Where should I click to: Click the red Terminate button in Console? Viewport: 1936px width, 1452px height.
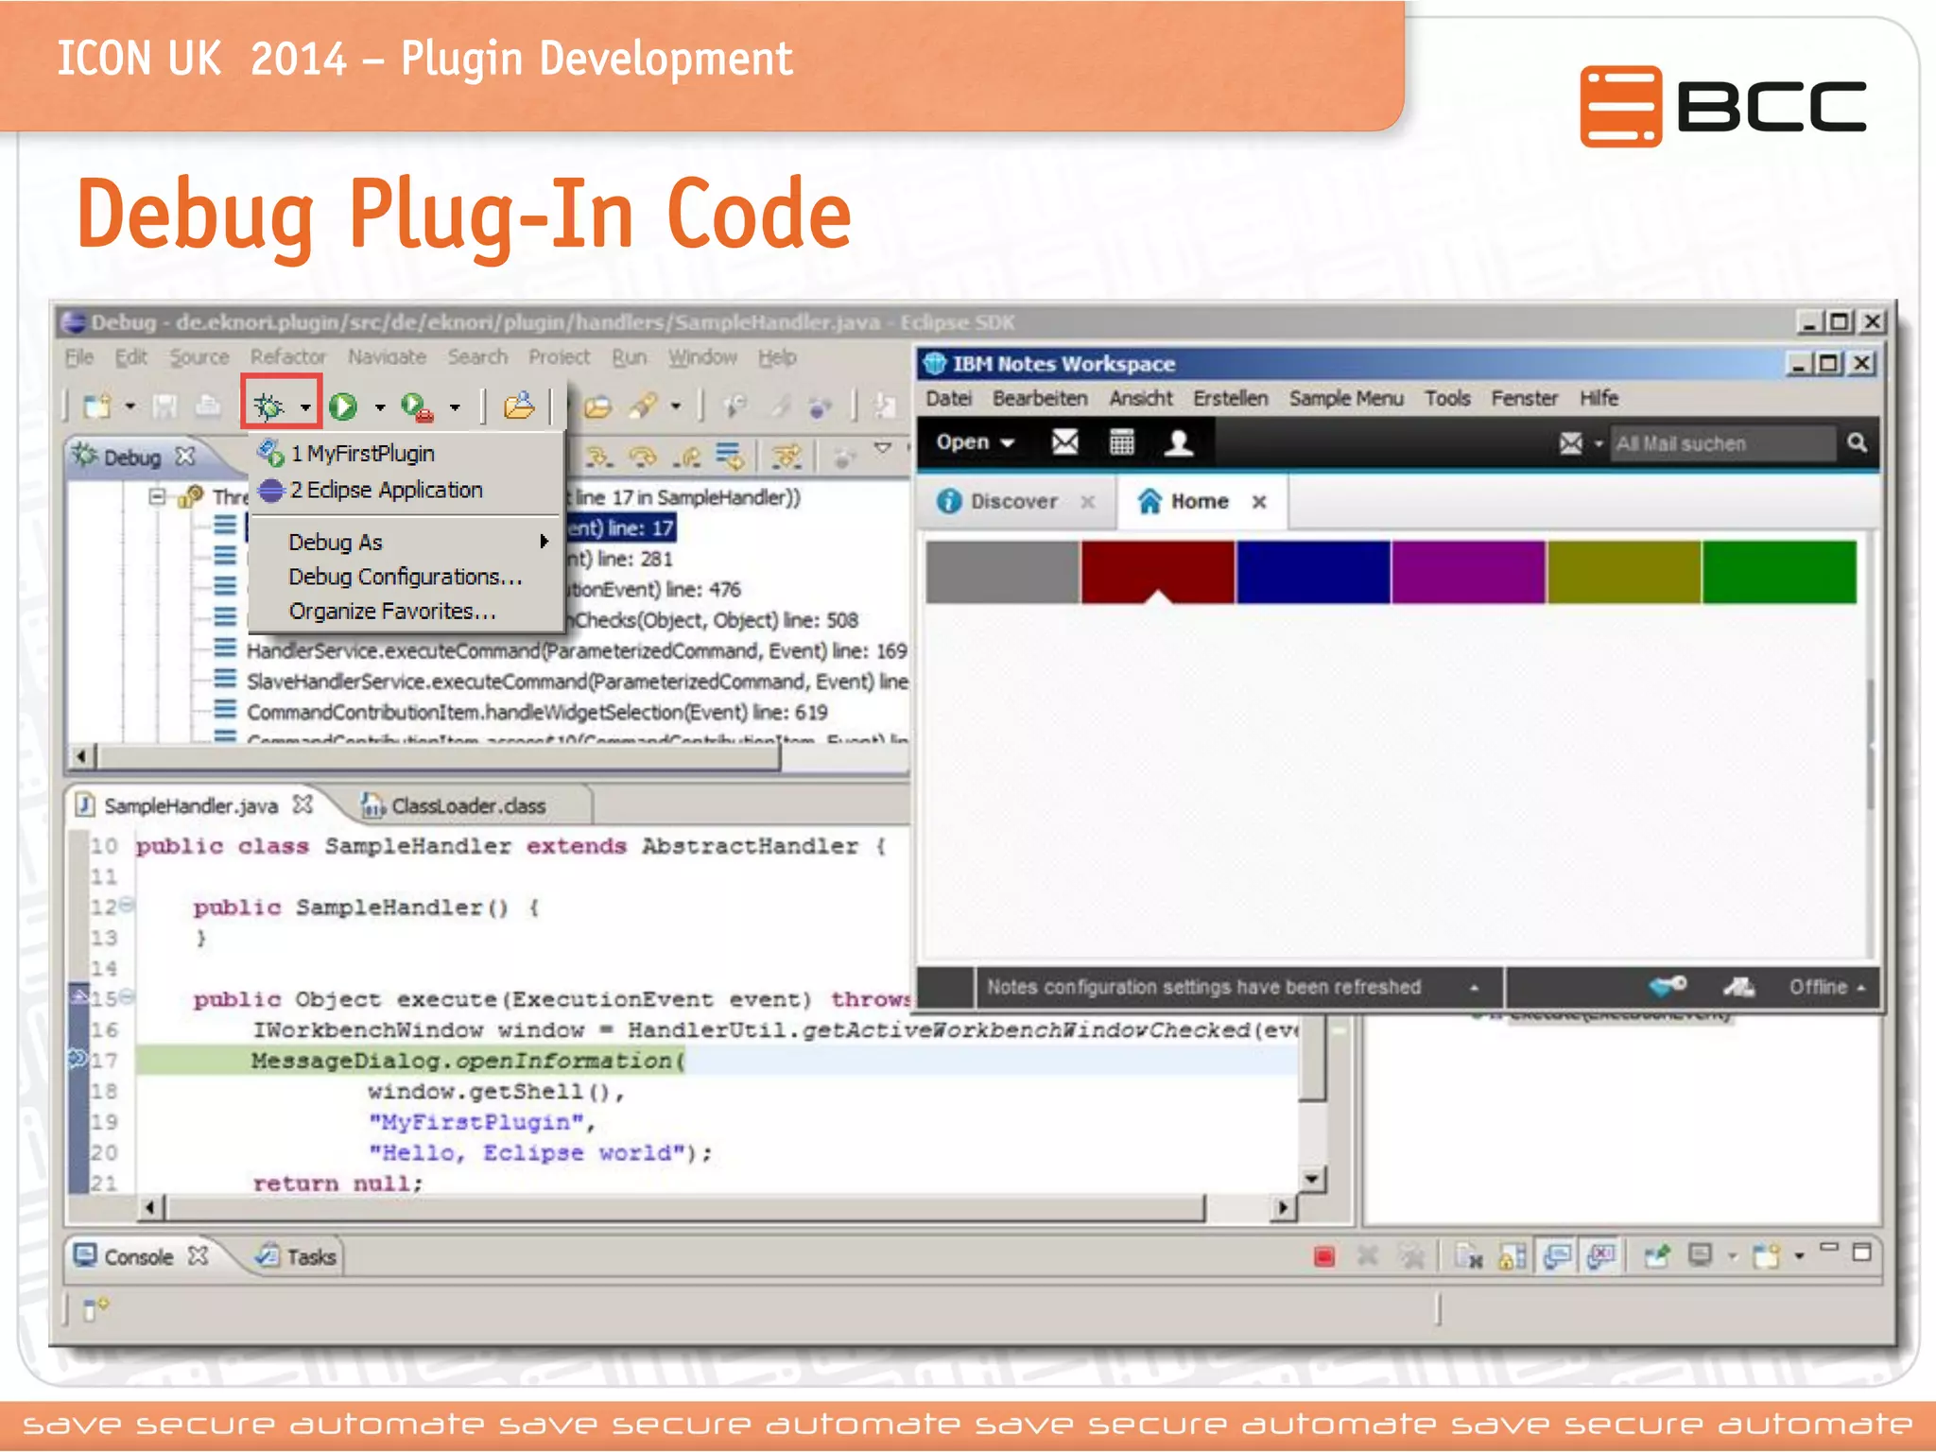click(1324, 1256)
